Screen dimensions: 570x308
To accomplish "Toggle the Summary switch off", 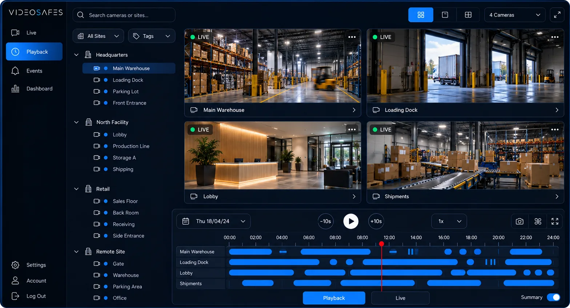I will [x=554, y=297].
